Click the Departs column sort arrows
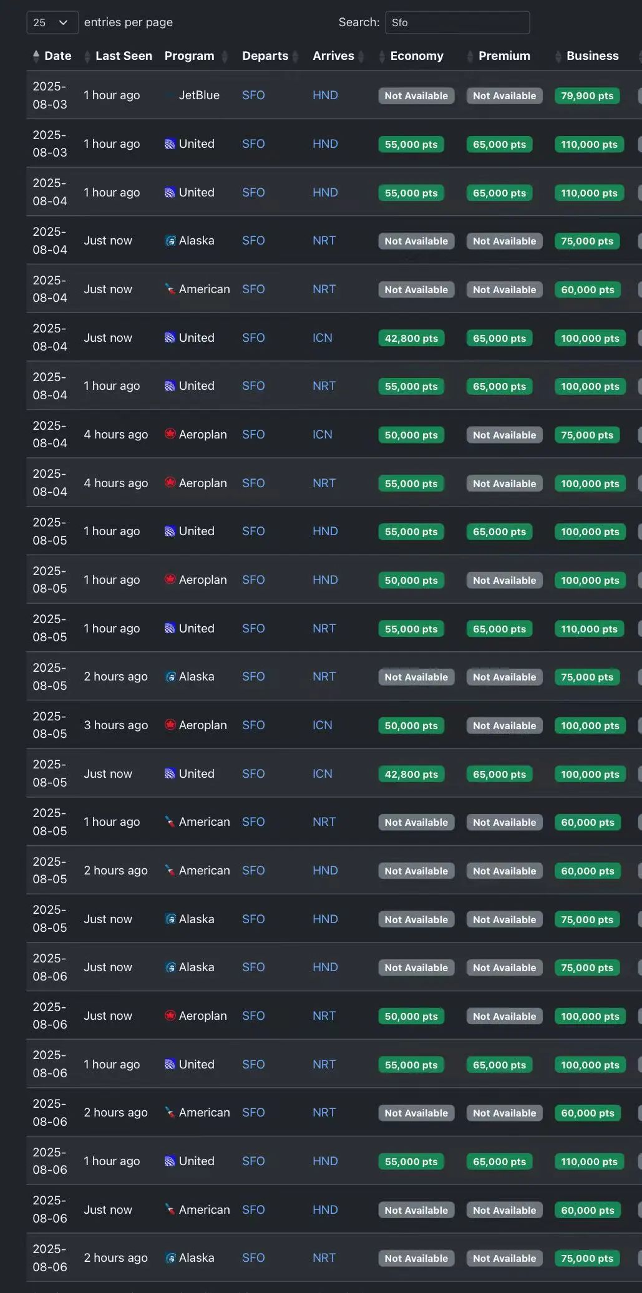Screen dimensions: 642x1293 295,56
